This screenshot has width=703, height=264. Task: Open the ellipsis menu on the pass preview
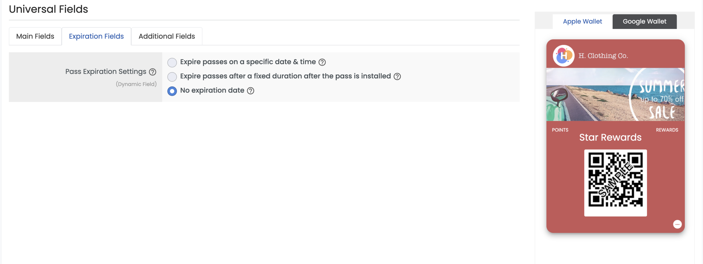click(678, 224)
